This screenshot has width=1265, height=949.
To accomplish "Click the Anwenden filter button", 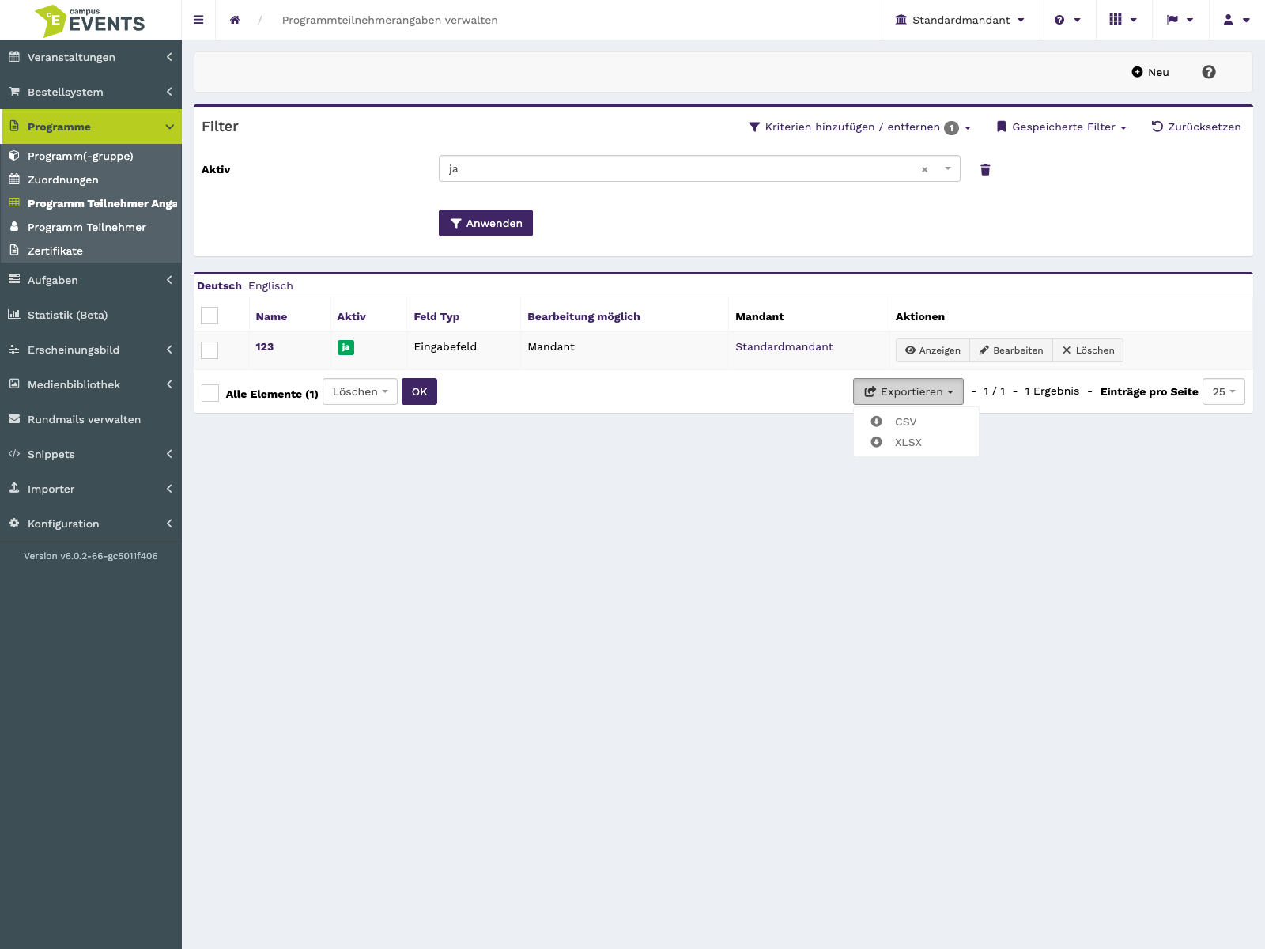I will tap(485, 223).
